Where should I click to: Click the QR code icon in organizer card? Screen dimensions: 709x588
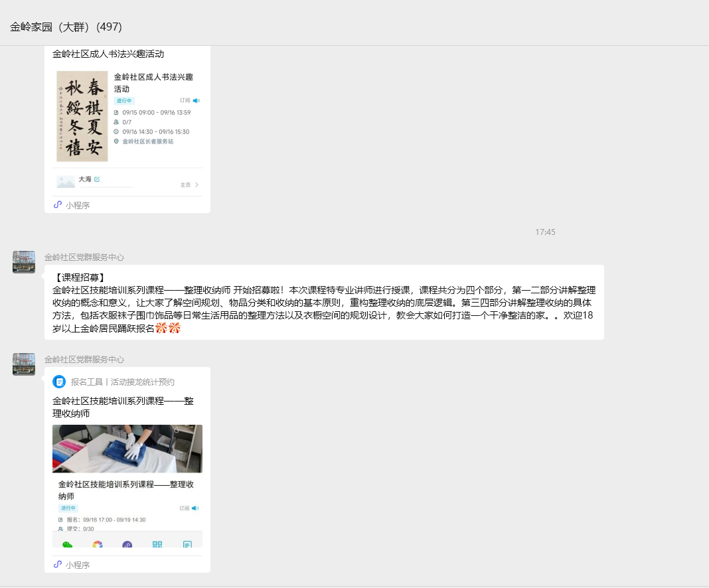(x=157, y=545)
